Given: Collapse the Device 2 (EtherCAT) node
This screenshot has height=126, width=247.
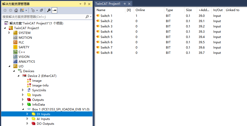Looking at the screenshot, I should (x=18, y=76).
